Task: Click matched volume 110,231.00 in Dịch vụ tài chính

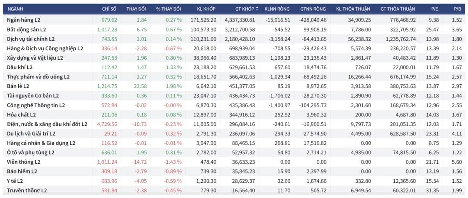Action: click(203, 39)
